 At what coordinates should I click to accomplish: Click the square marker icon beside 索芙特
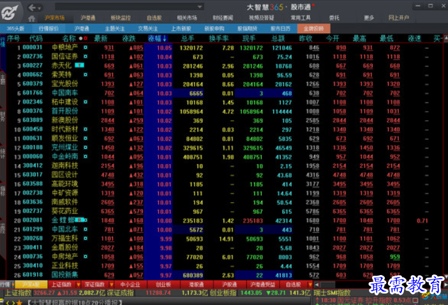click(x=86, y=75)
